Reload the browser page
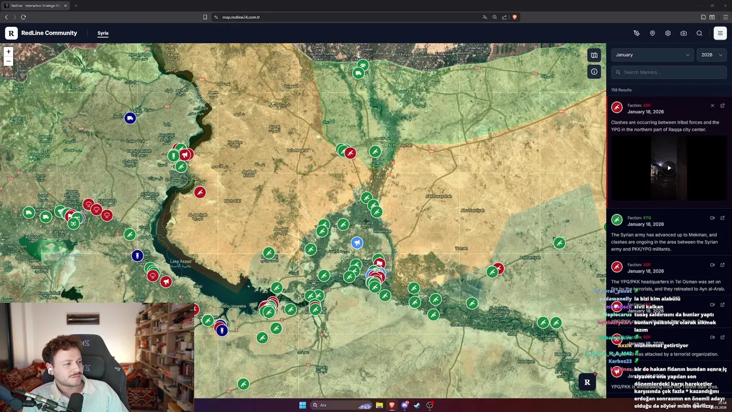 (x=23, y=17)
